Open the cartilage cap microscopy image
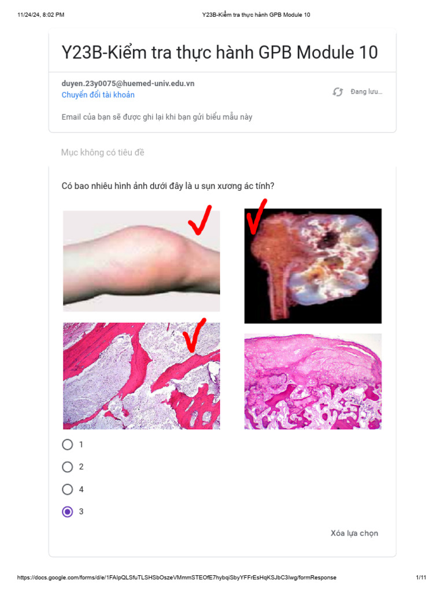 313,382
